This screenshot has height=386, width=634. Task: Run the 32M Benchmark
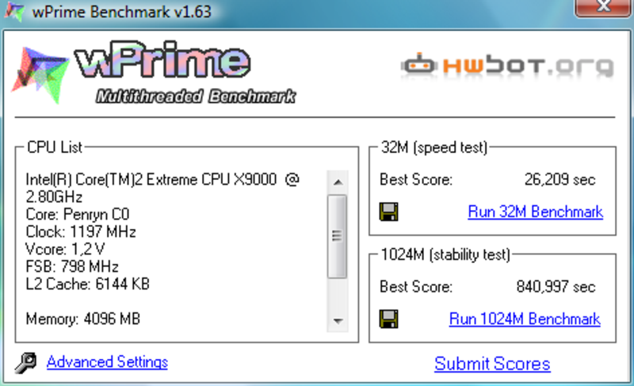(x=536, y=212)
